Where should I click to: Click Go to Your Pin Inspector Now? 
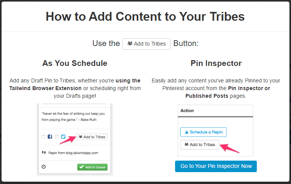coord(216,166)
